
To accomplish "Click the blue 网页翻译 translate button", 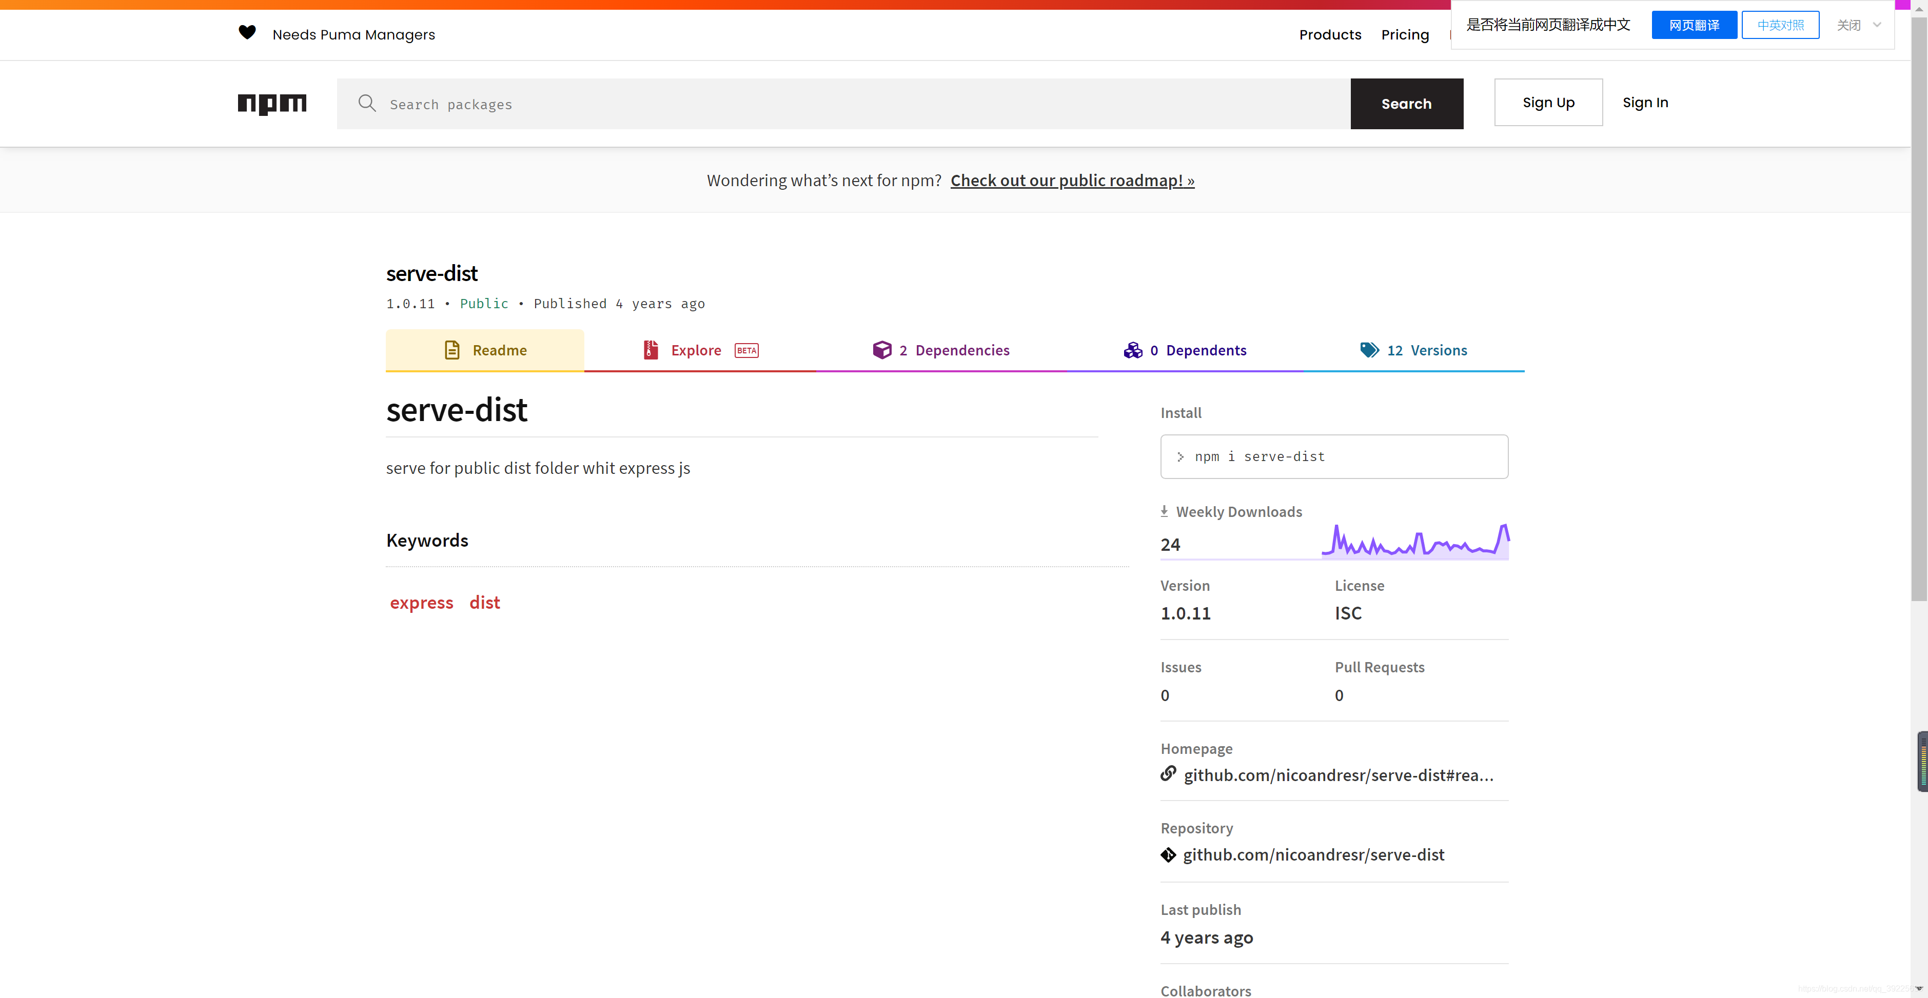I will pyautogui.click(x=1693, y=26).
